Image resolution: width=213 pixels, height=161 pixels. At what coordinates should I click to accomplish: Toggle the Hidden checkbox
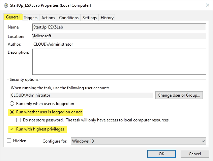coord(9,141)
